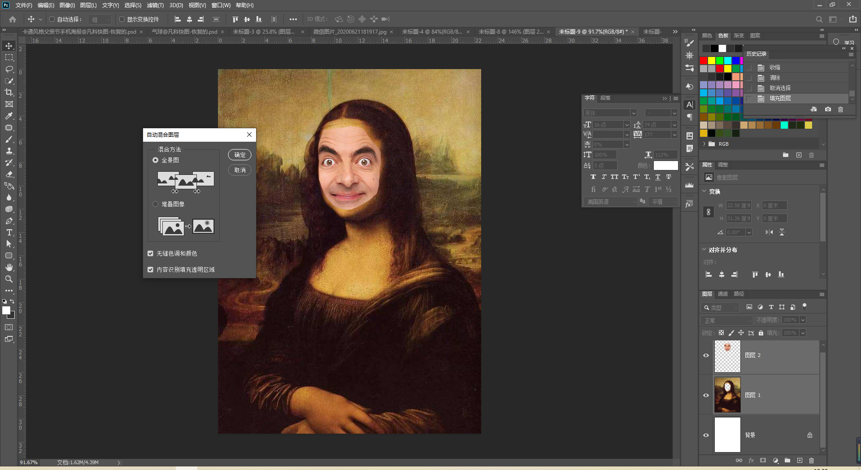Hide 图层 2 visibility eye
Image resolution: width=861 pixels, height=470 pixels.
click(x=706, y=355)
